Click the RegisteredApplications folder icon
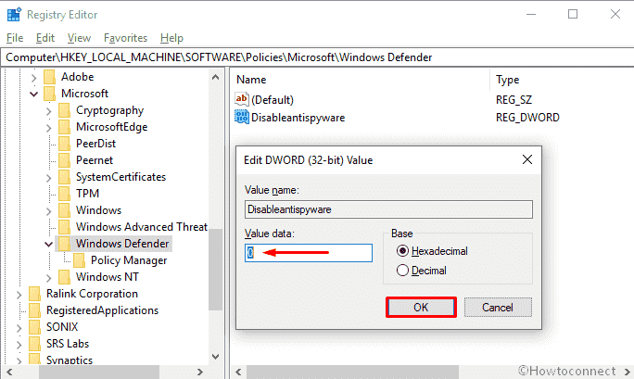Screen dimensions: 634x379 [x=35, y=310]
